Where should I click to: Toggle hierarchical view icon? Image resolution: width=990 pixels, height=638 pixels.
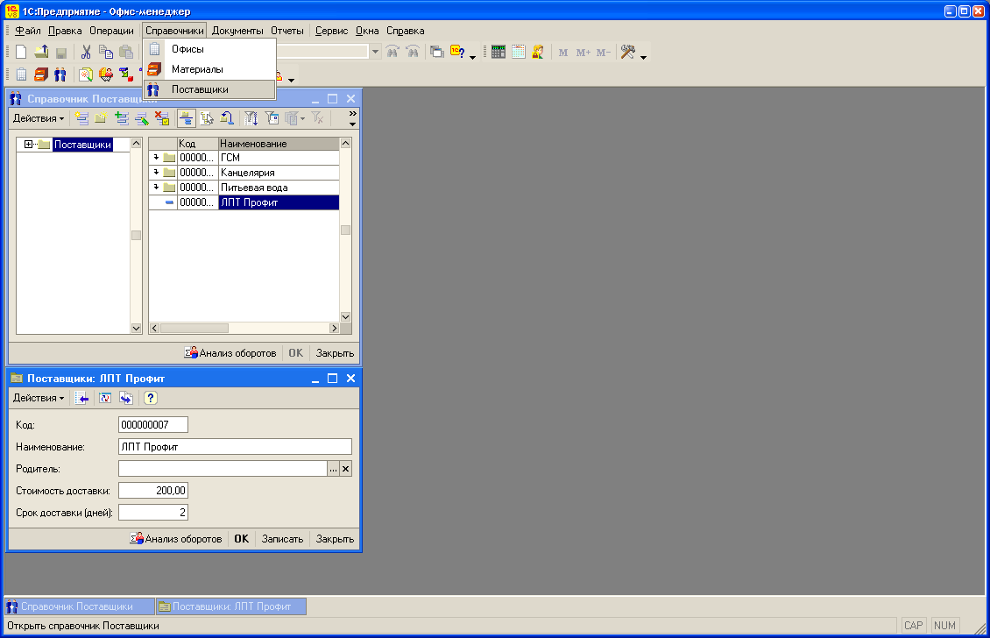point(187,118)
